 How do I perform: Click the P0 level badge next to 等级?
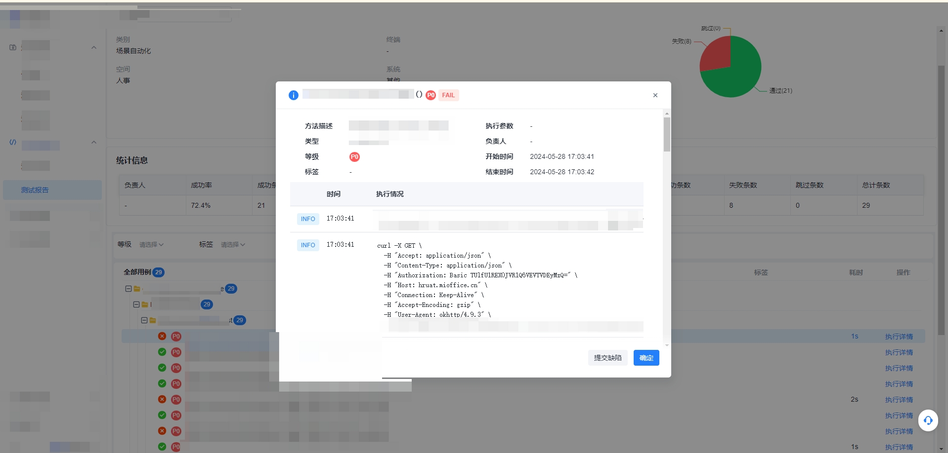pyautogui.click(x=354, y=157)
